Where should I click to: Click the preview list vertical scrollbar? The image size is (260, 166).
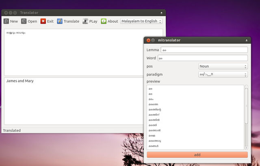[246, 106]
